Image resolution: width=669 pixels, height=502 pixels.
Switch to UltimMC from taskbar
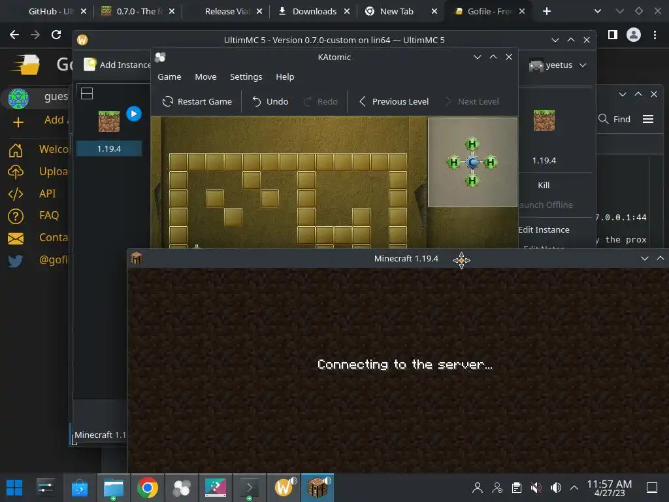[284, 488]
